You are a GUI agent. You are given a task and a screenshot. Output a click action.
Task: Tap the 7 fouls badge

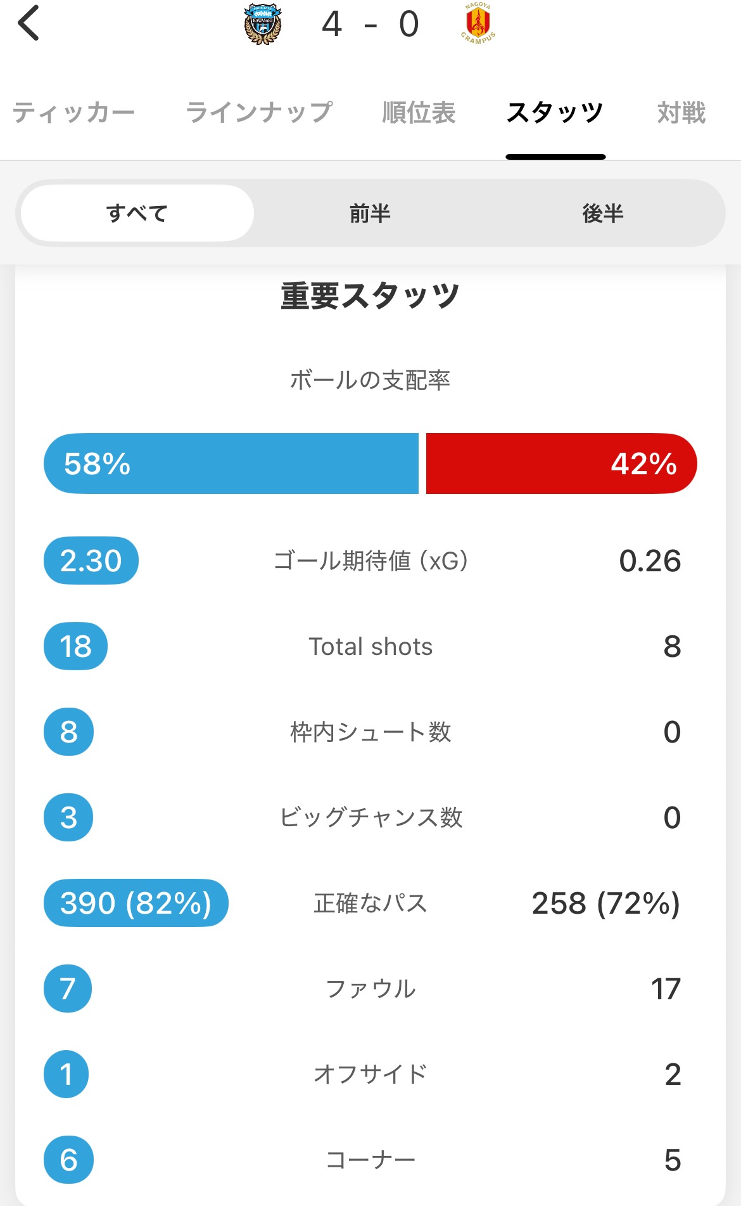(x=68, y=989)
